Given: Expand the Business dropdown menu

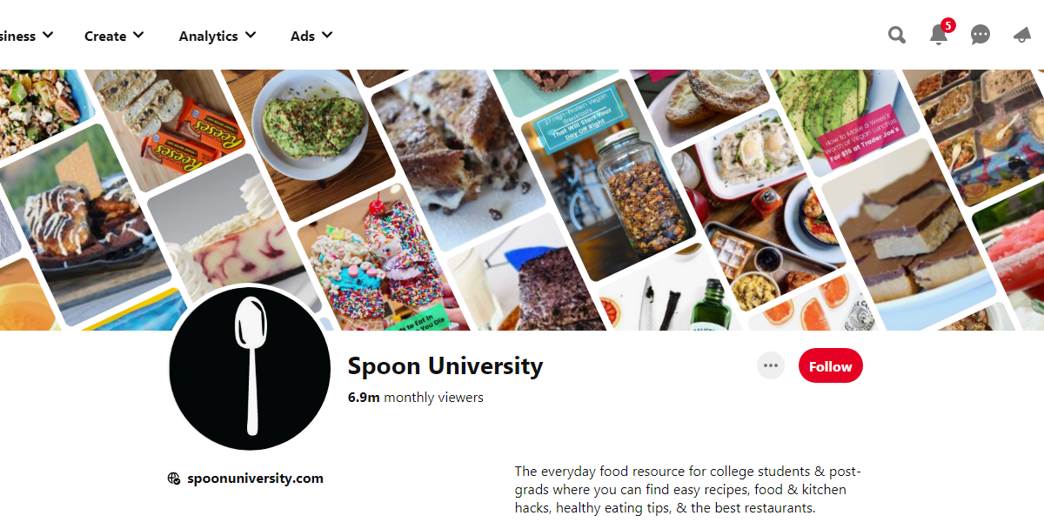Looking at the screenshot, I should (x=26, y=36).
